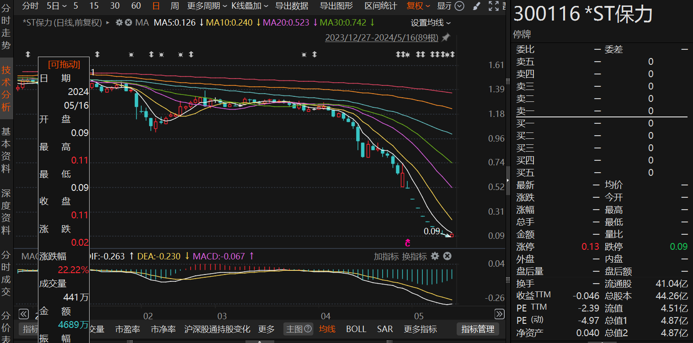Open MA indicator settings gear
This screenshot has width=693, height=343.
[x=119, y=22]
